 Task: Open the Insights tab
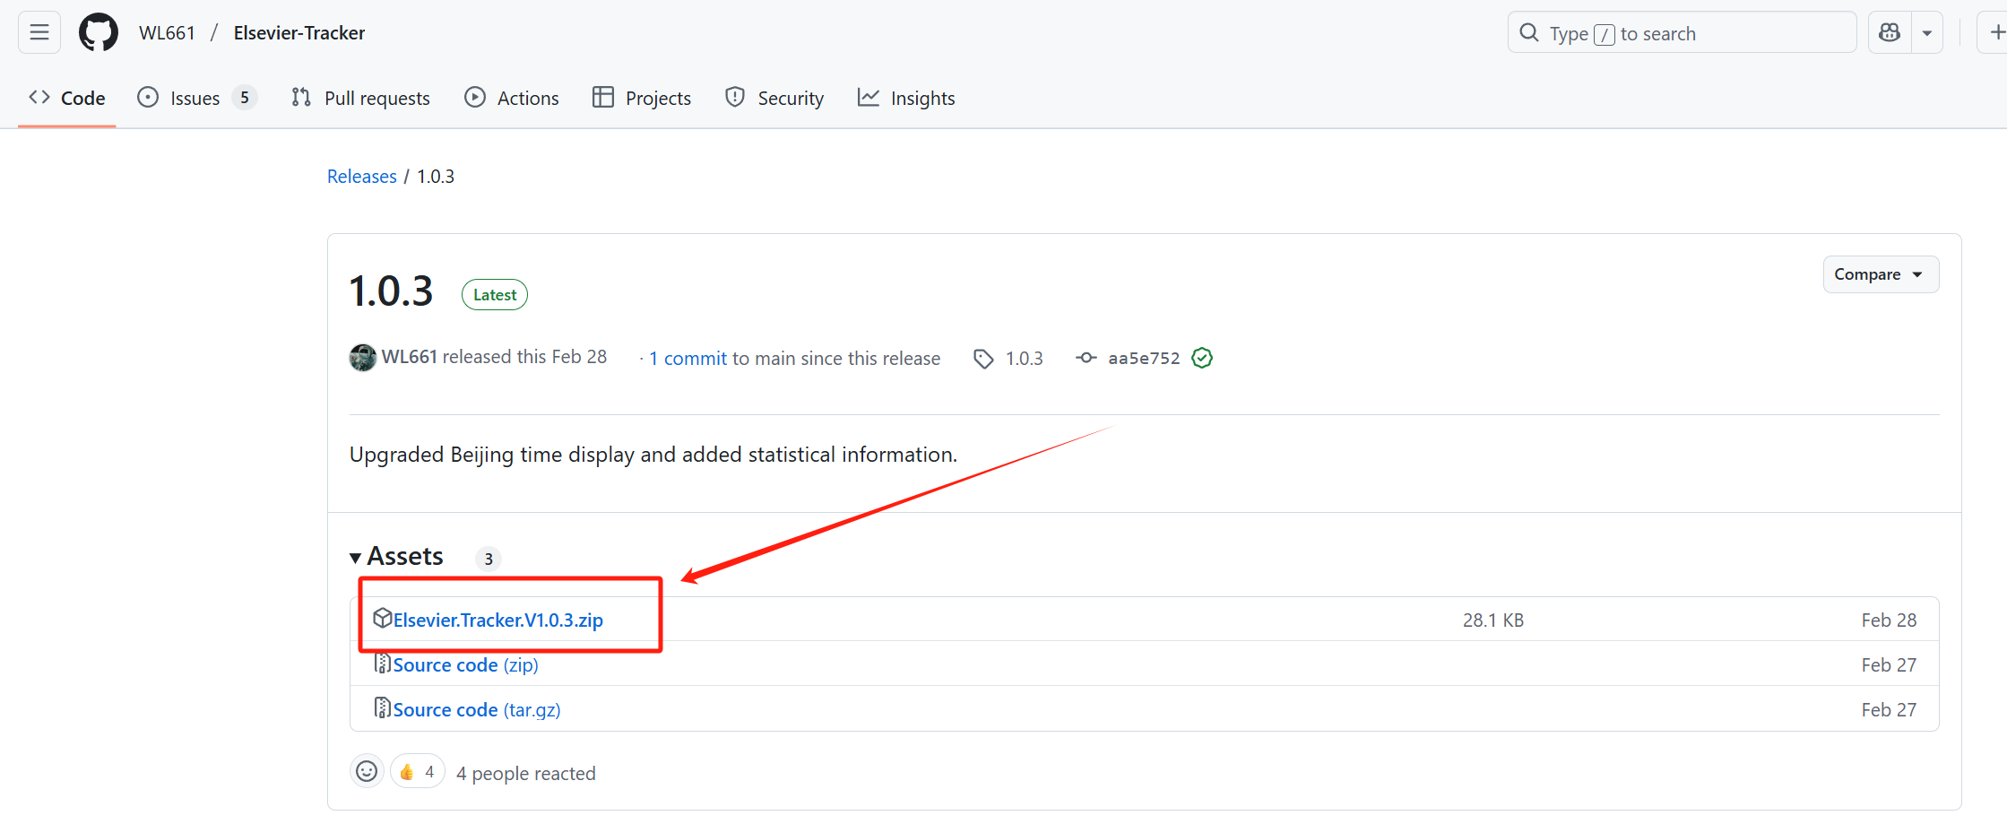click(x=906, y=98)
